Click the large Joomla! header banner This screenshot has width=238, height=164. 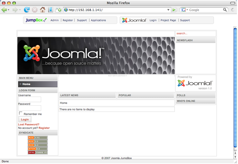[x=96, y=55]
